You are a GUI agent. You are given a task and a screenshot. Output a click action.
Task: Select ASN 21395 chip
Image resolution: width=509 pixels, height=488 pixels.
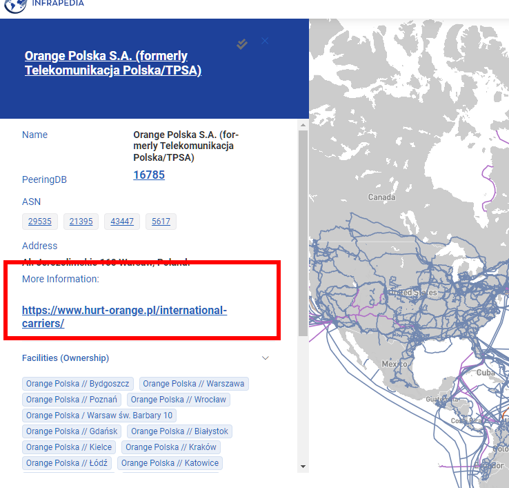[81, 222]
